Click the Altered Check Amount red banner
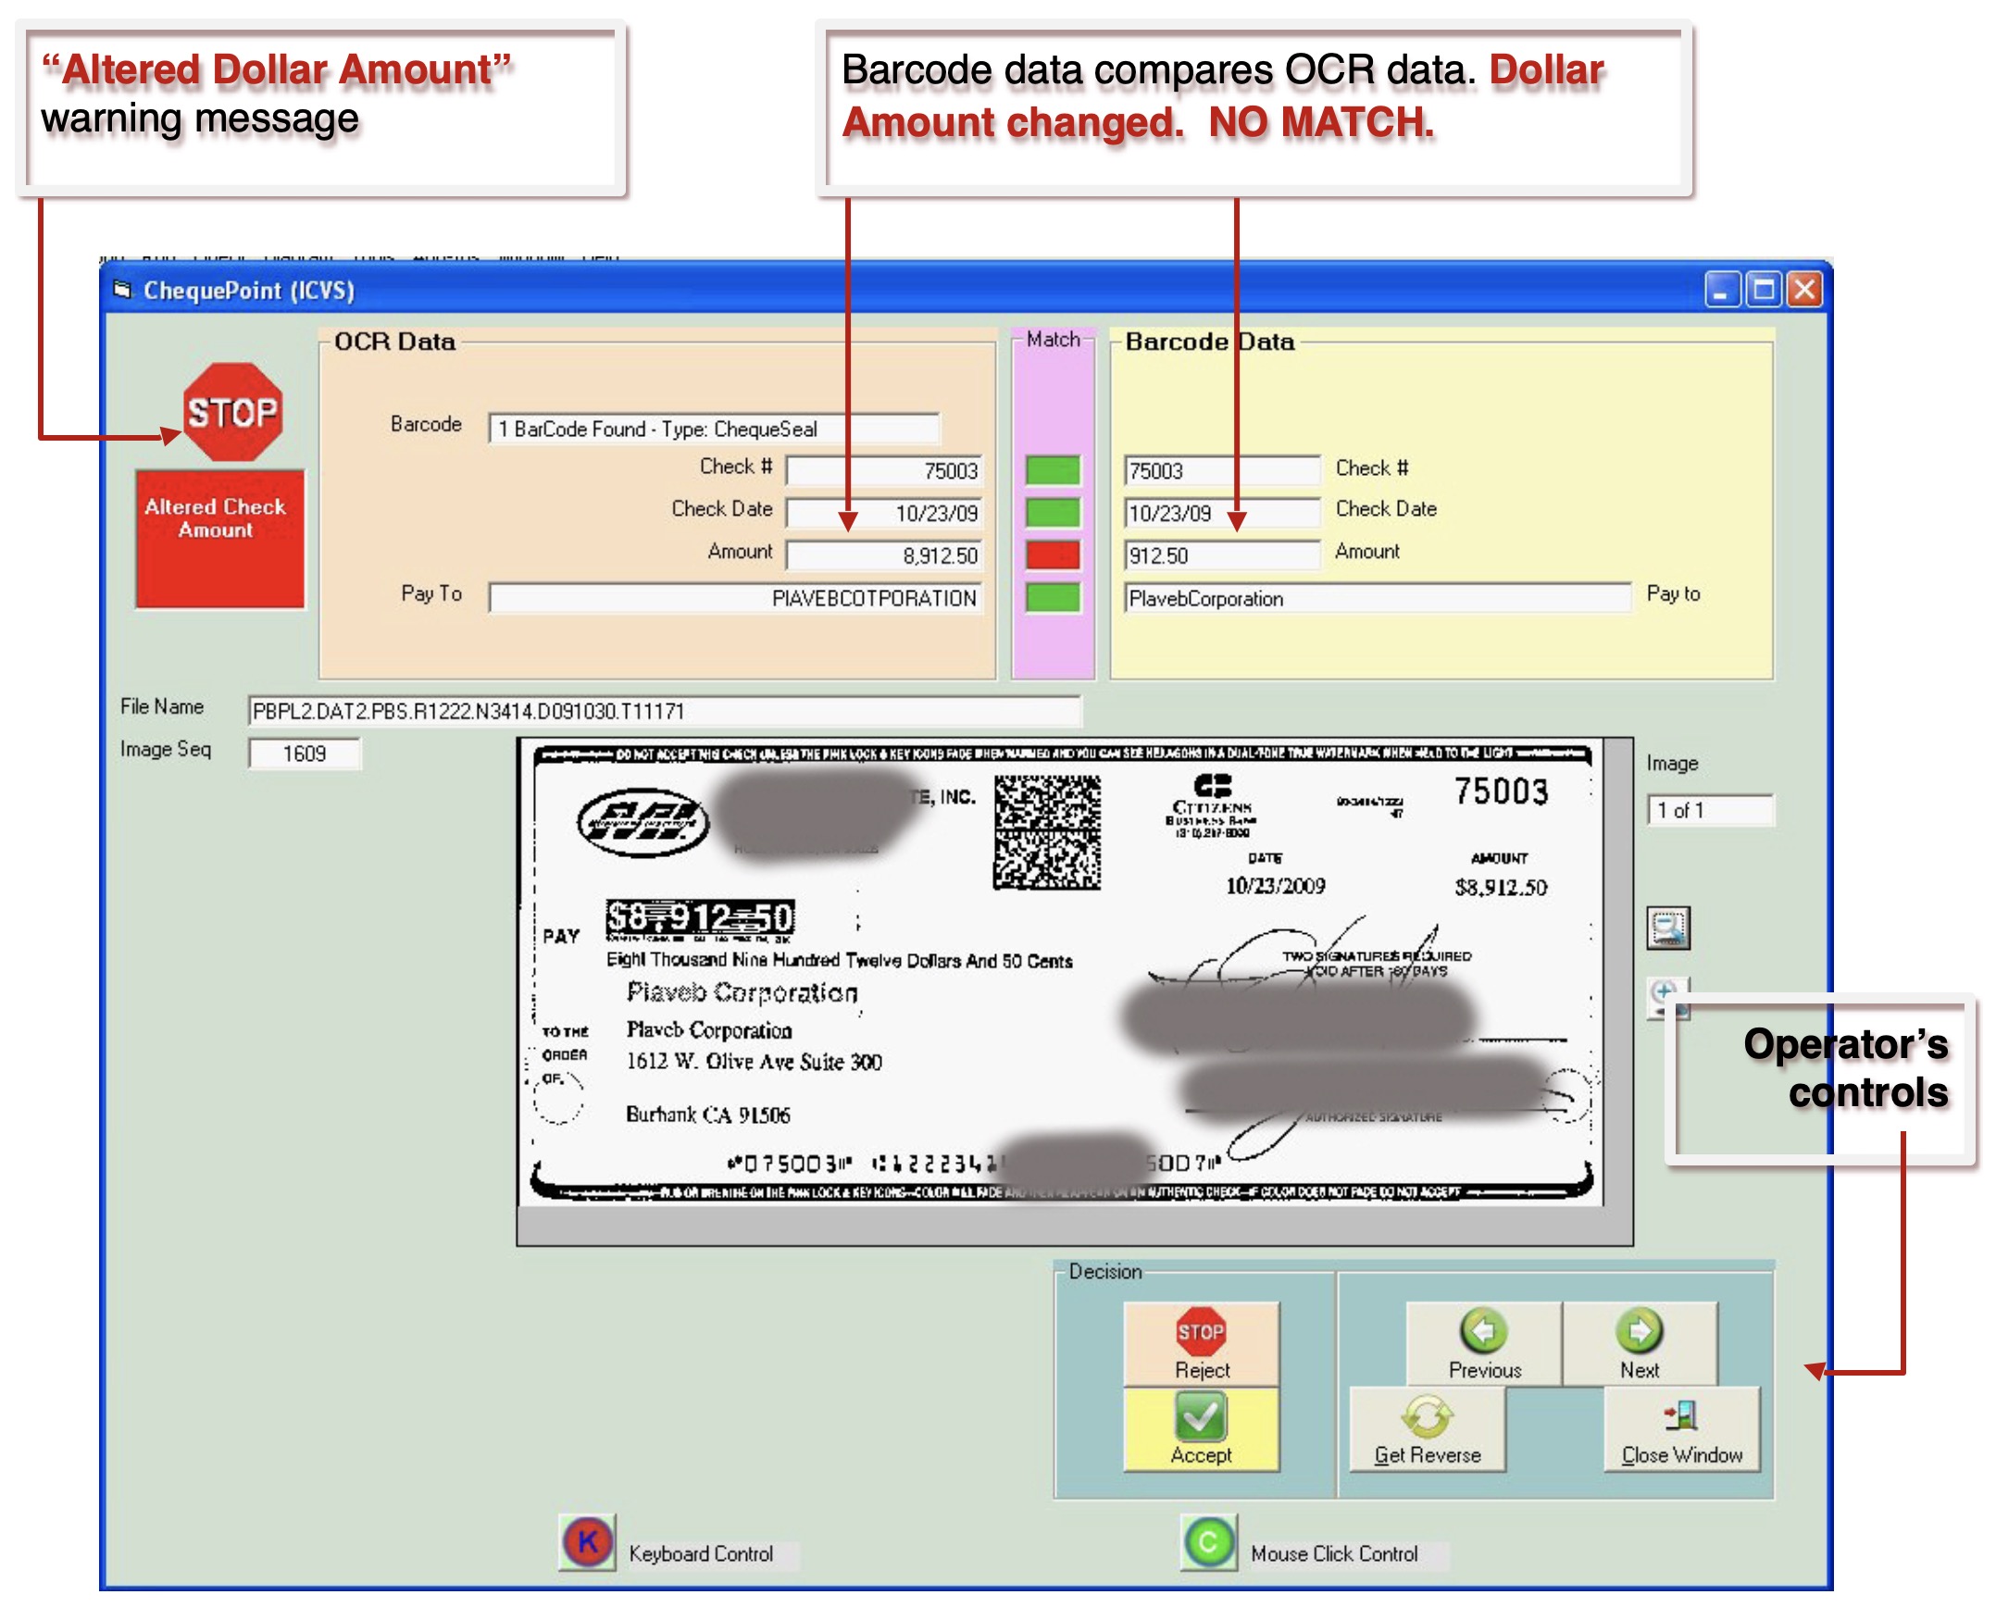 click(x=219, y=539)
